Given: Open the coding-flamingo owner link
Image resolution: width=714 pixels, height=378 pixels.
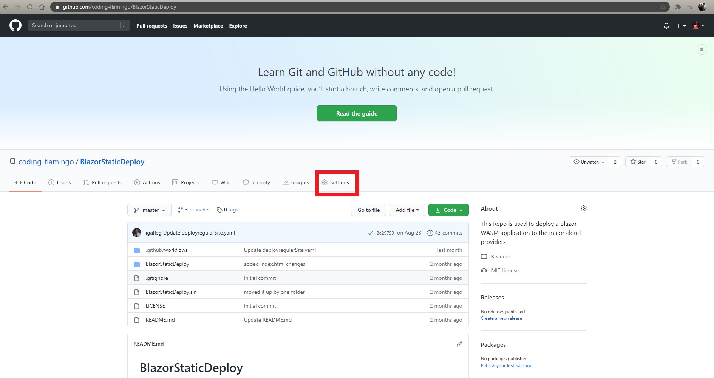Looking at the screenshot, I should pos(46,162).
